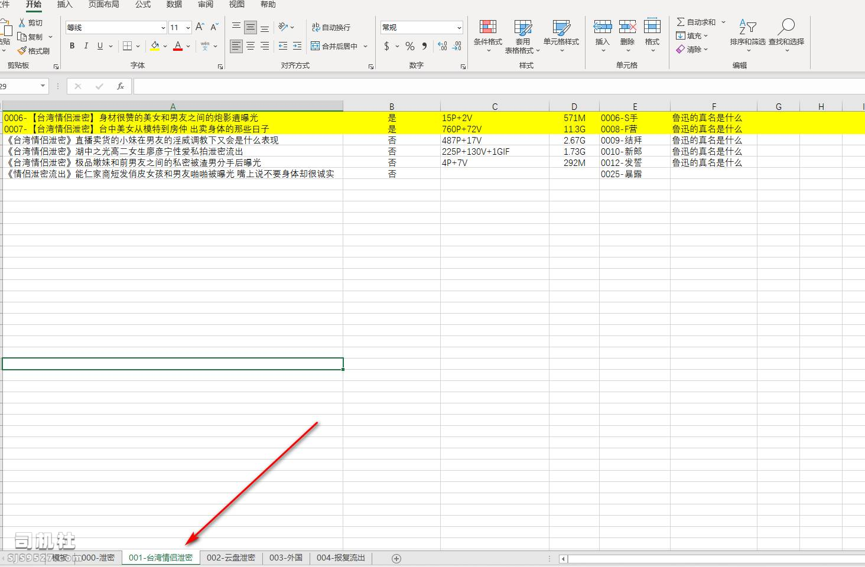This screenshot has width=865, height=567.
Task: Align text to the right
Action: (x=265, y=46)
